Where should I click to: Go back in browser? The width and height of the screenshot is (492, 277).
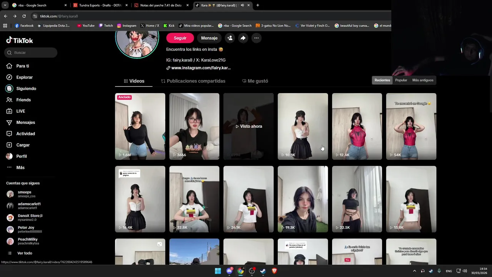coord(5,16)
